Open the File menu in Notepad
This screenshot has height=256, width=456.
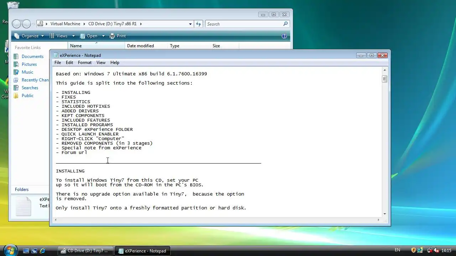tap(57, 63)
